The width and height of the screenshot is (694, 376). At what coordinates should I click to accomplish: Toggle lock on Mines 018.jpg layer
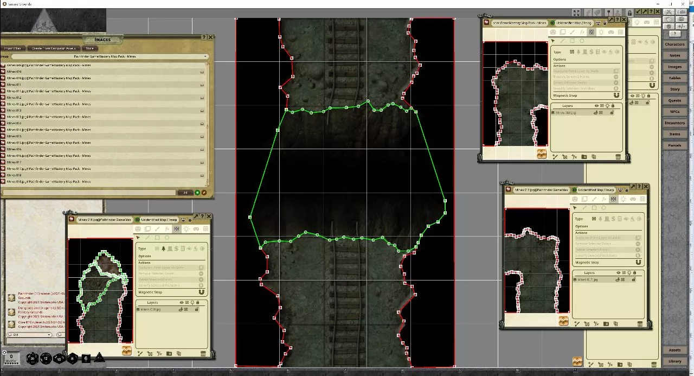(197, 309)
